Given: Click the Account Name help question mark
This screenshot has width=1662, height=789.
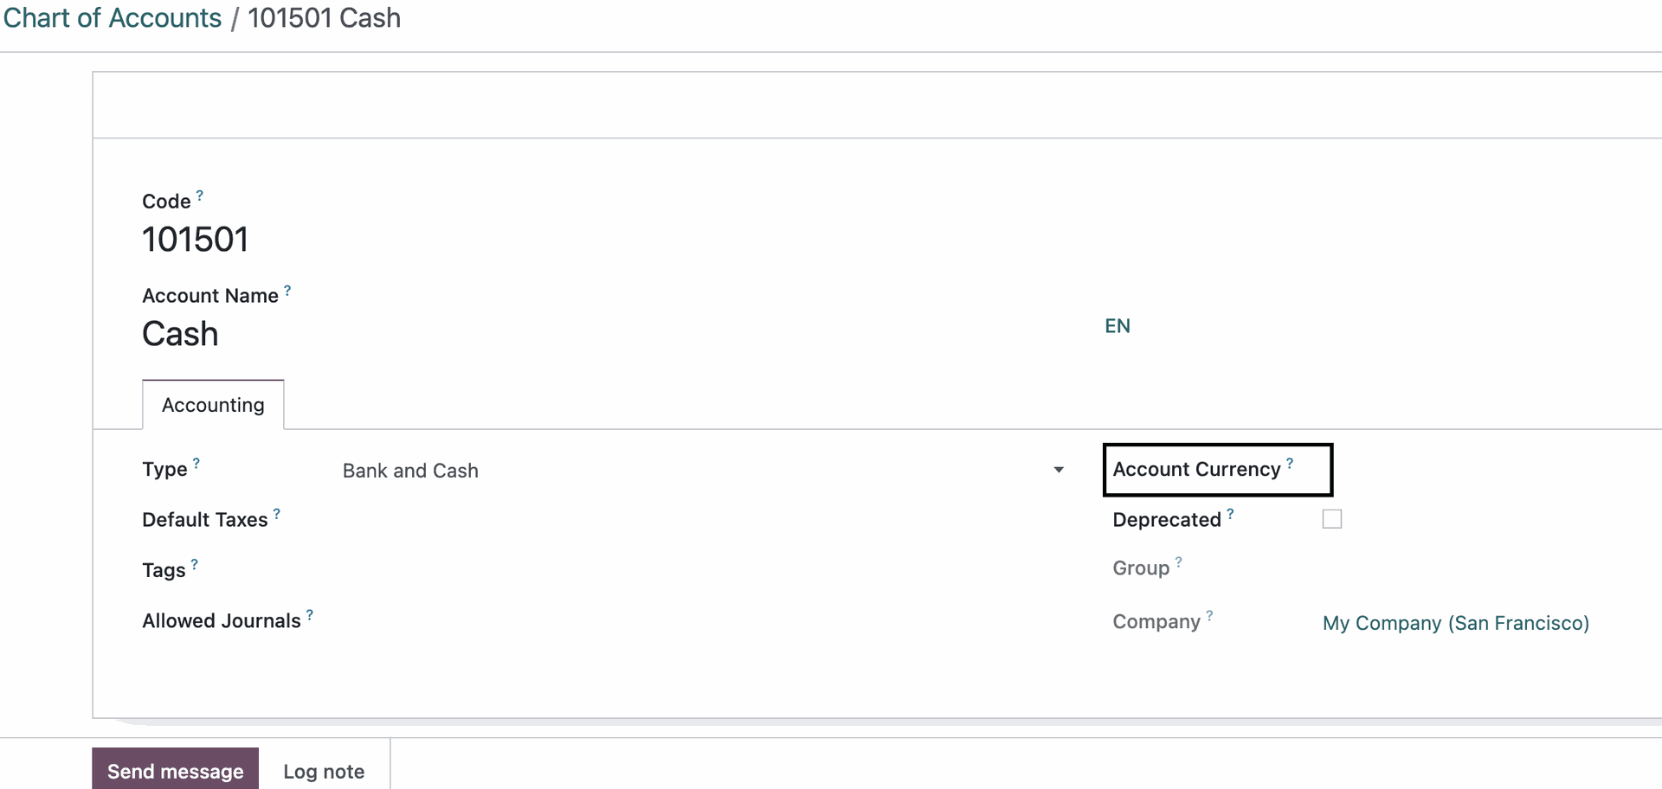Looking at the screenshot, I should 287,291.
